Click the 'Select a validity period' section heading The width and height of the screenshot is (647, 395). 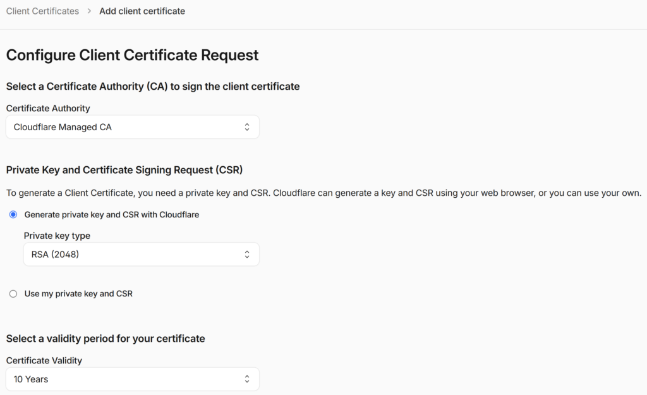(x=106, y=339)
